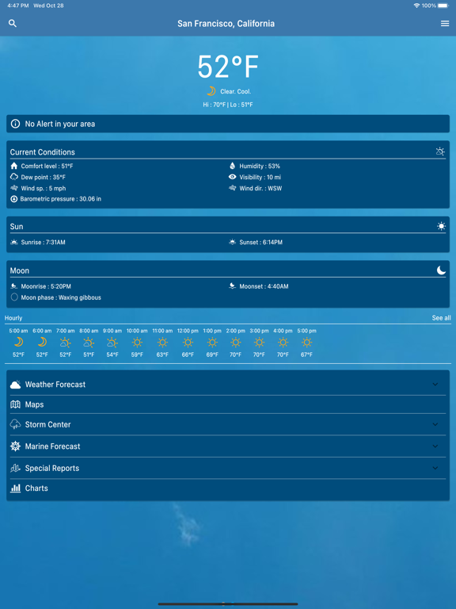Tap the Visibility eye icon
This screenshot has height=609, width=456.
pos(232,177)
